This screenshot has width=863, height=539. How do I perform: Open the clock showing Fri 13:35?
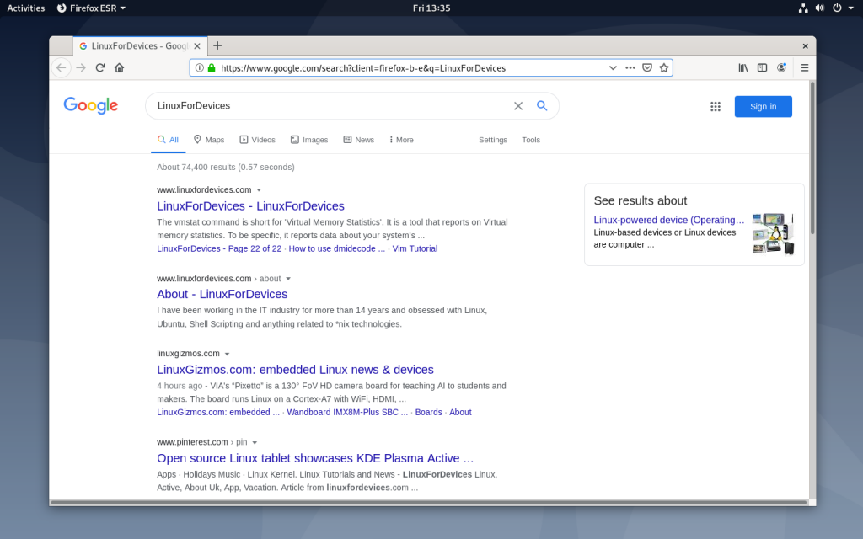click(431, 8)
